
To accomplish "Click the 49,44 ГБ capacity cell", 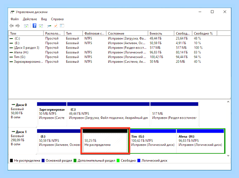I will coord(155,39).
